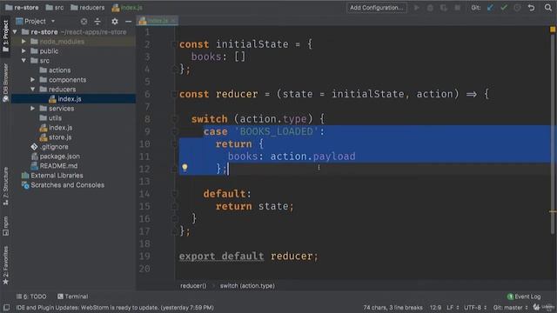
Task: Click line number 15 in the gutter
Action: pyautogui.click(x=144, y=207)
